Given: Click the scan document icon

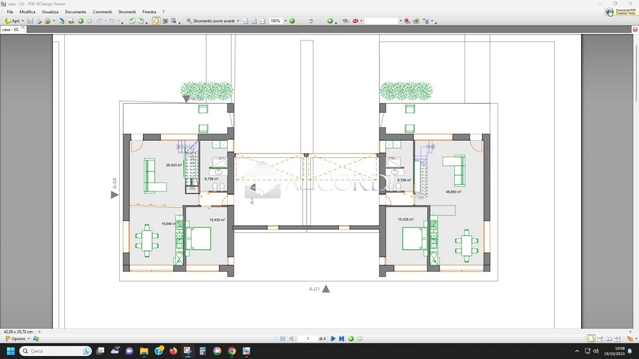Looking at the screenshot, I should pyautogui.click(x=61, y=21).
